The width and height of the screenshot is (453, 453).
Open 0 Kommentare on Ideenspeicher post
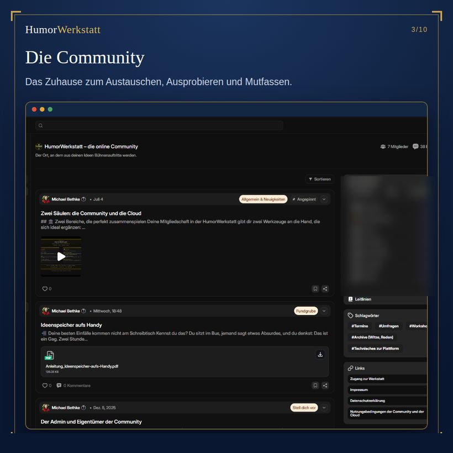pyautogui.click(x=73, y=386)
